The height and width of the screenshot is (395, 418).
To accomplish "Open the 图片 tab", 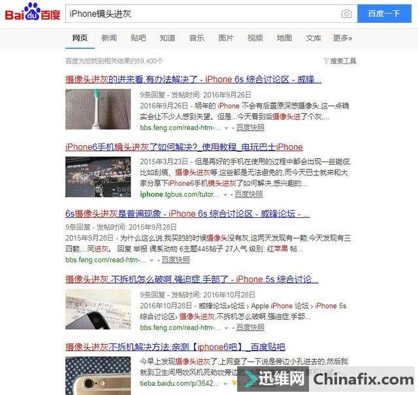I will tap(226, 38).
